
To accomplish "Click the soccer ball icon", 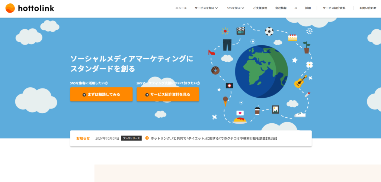I will [x=269, y=31].
